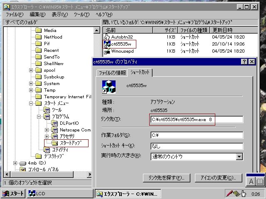Click the スタート メニュー folder icon
Screen dimensions: 266x199
[x=38, y=103]
